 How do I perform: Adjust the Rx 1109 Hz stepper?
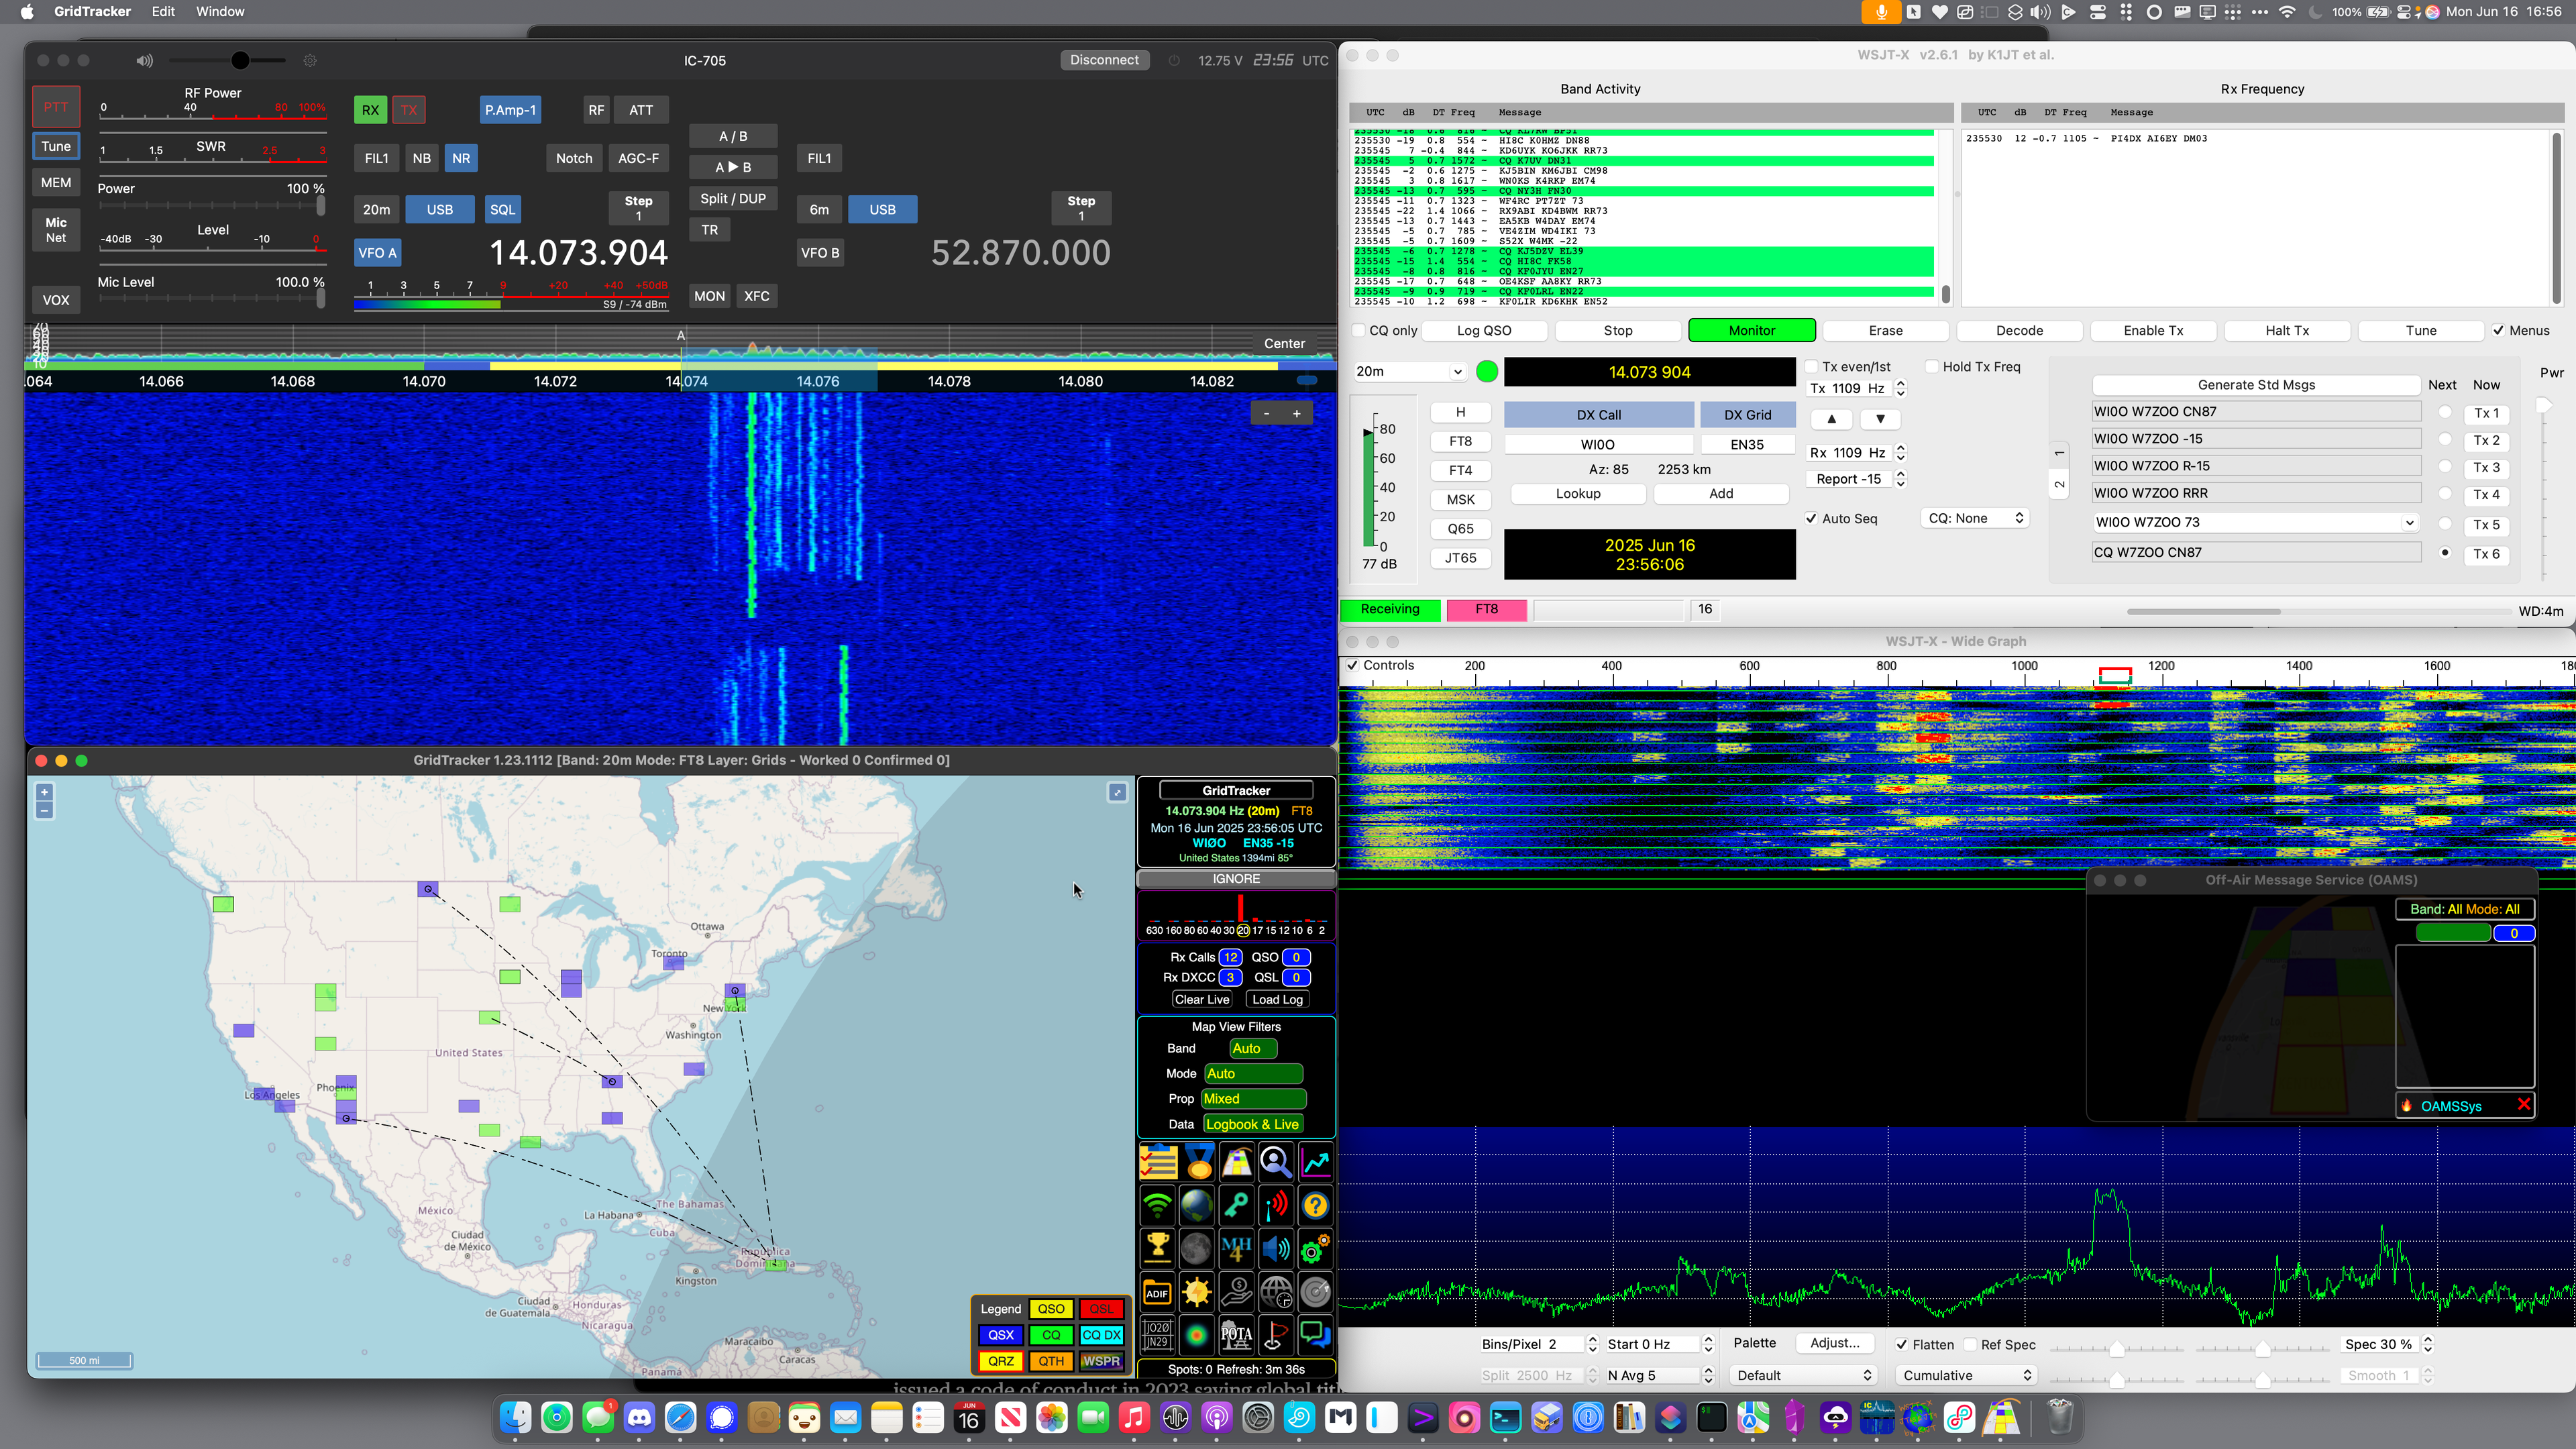tap(1900, 453)
